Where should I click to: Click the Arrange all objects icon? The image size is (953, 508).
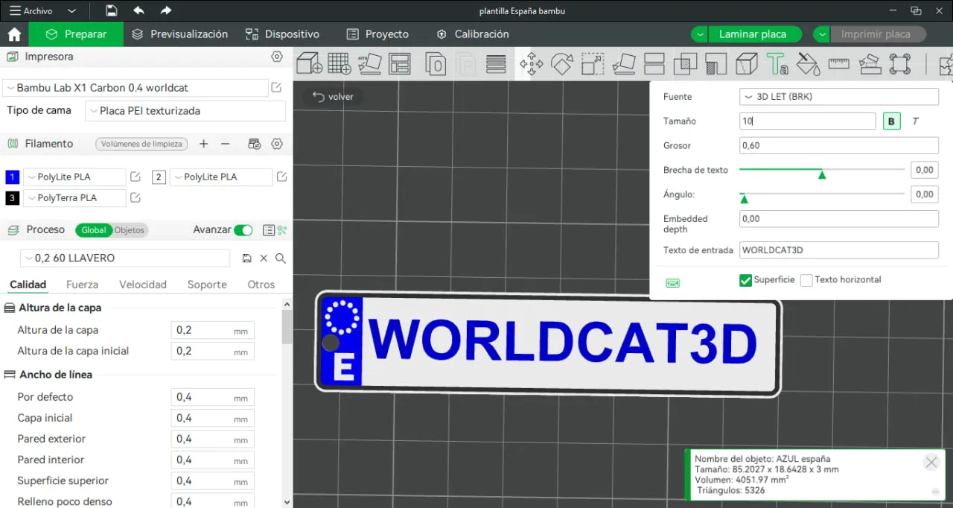(x=400, y=63)
